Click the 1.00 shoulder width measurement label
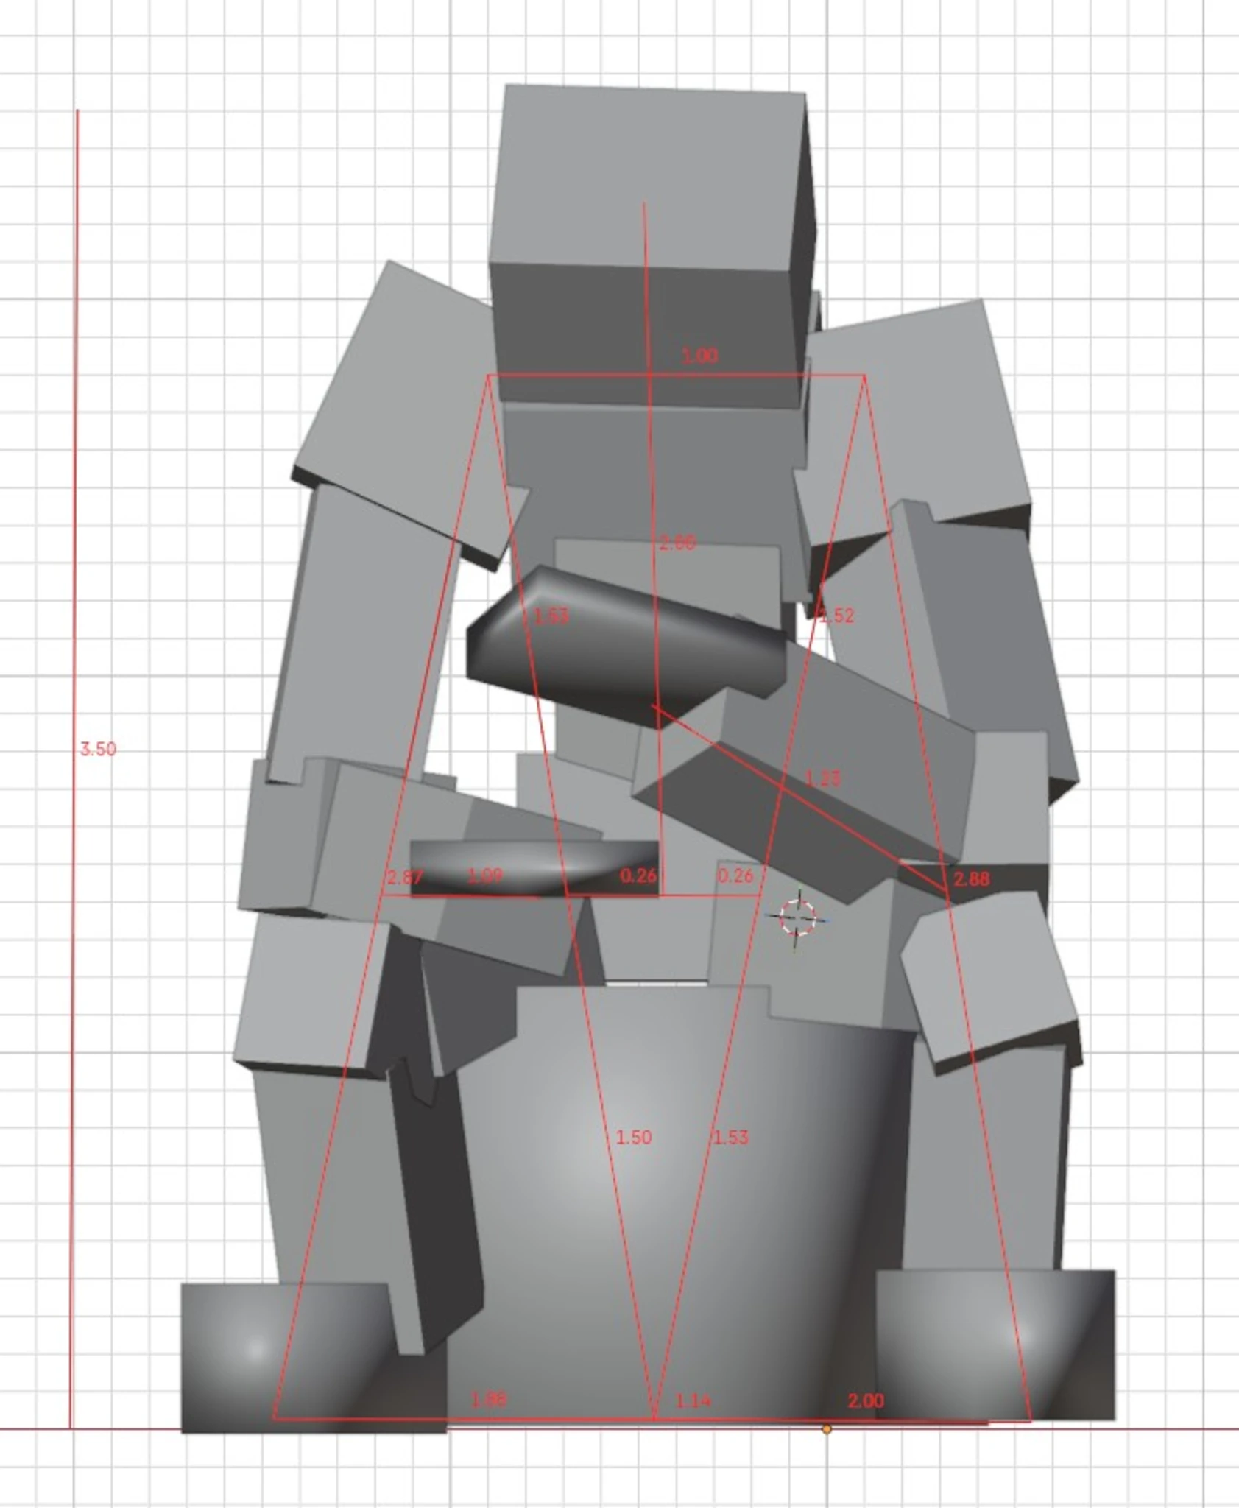The width and height of the screenshot is (1239, 1508). 699,356
